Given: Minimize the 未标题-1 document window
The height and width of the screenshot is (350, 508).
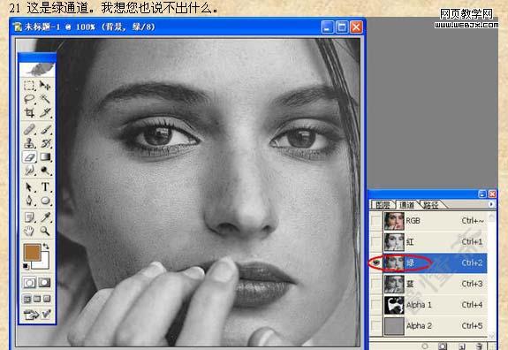Looking at the screenshot, I should [x=327, y=27].
